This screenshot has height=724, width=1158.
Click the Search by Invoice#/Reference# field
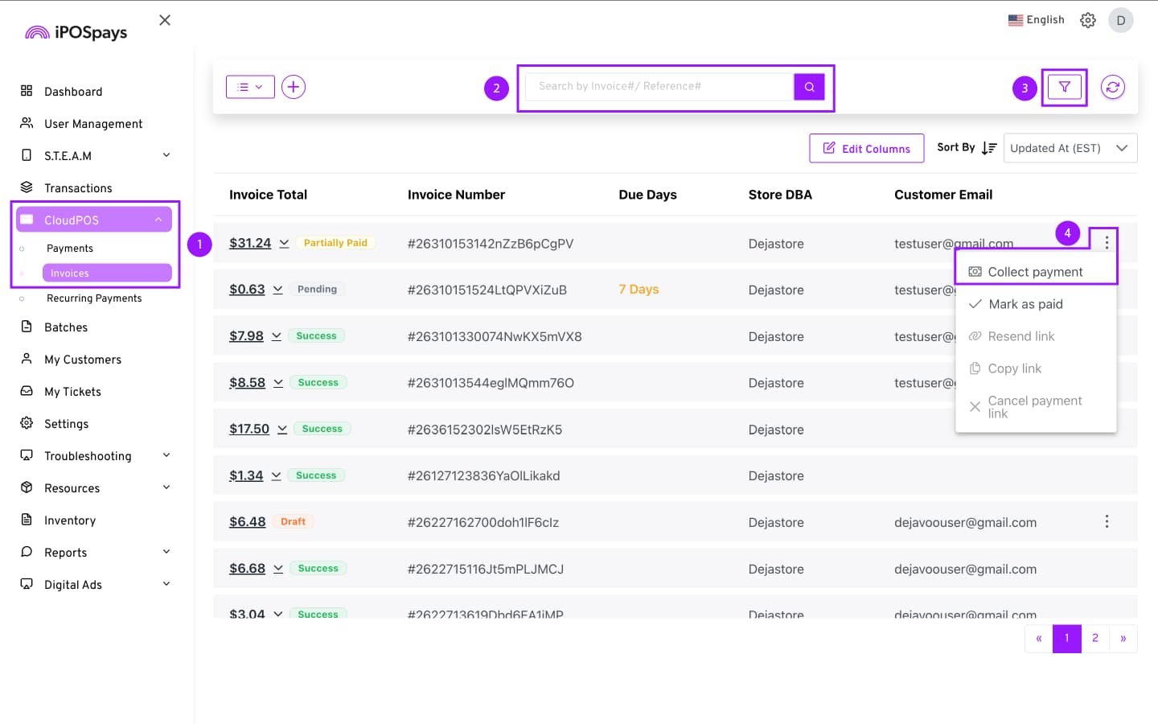tap(659, 87)
